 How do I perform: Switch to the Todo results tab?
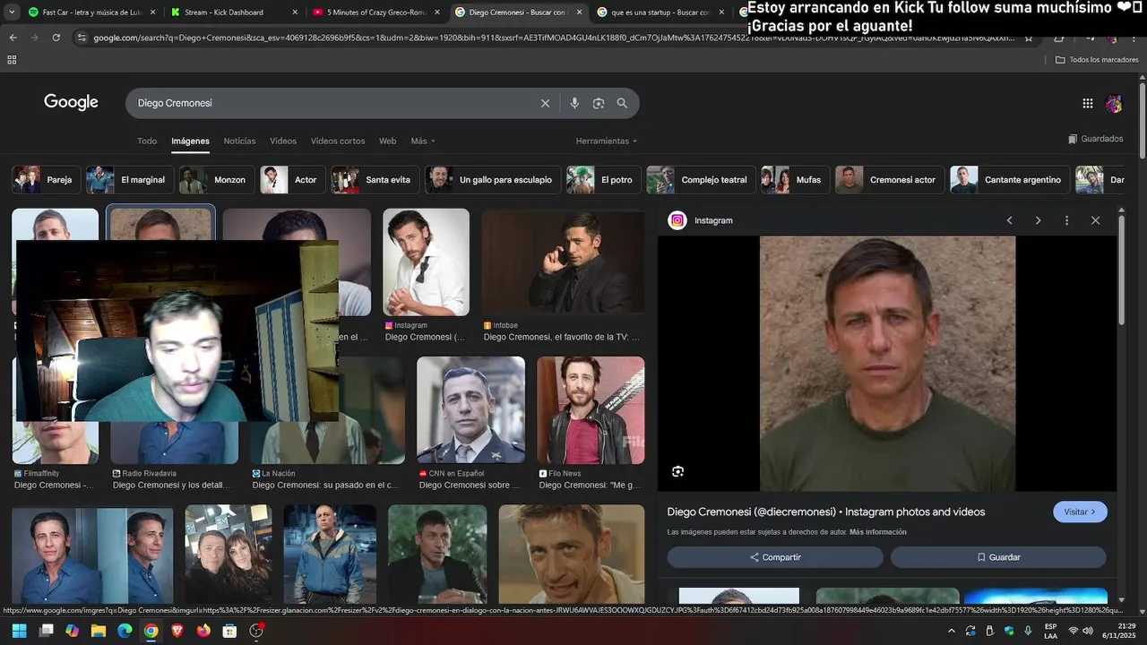pyautogui.click(x=147, y=141)
